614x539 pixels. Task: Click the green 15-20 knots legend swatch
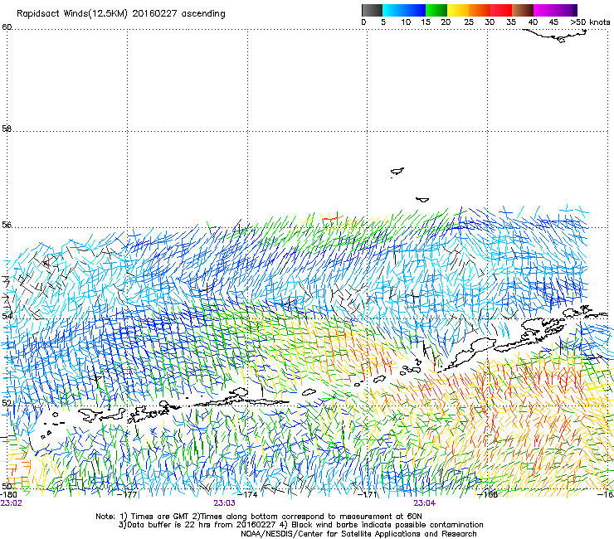436,10
